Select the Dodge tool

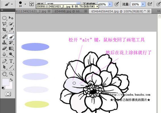pyautogui.click(x=11, y=54)
